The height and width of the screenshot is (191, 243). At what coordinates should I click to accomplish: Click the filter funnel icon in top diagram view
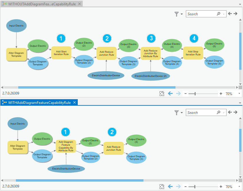click(x=176, y=14)
